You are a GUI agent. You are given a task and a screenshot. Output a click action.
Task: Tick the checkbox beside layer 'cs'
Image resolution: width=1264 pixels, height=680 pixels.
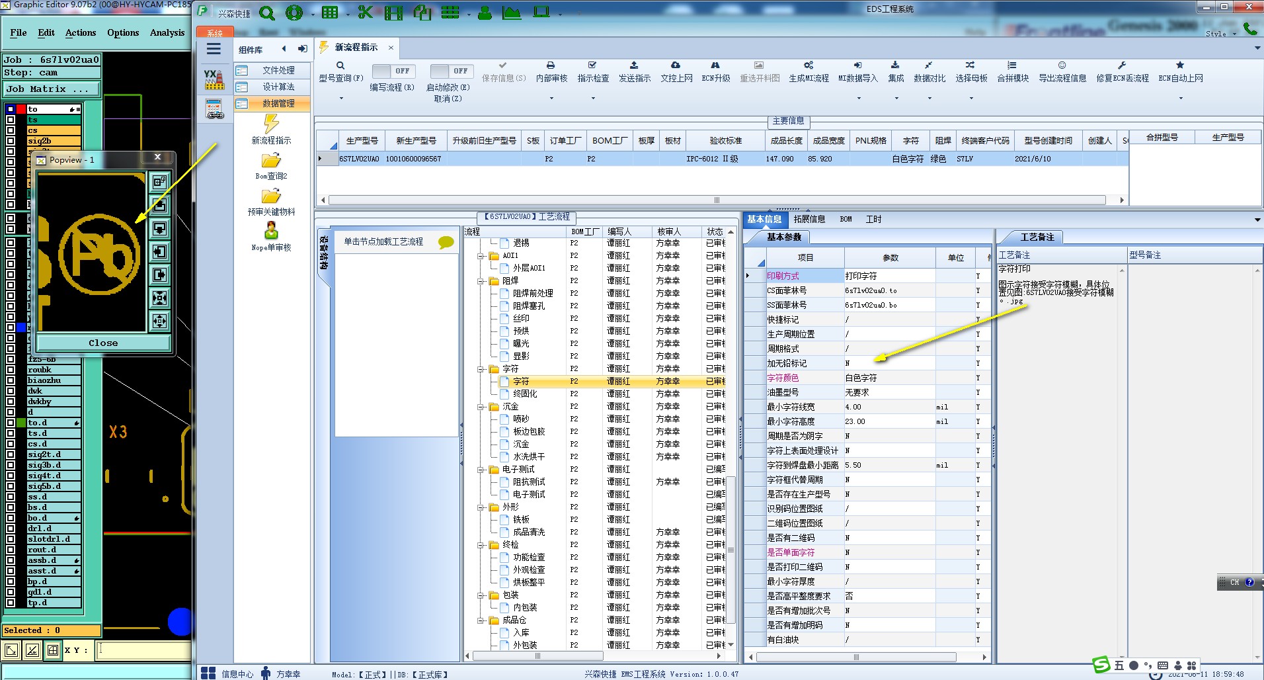[11, 130]
